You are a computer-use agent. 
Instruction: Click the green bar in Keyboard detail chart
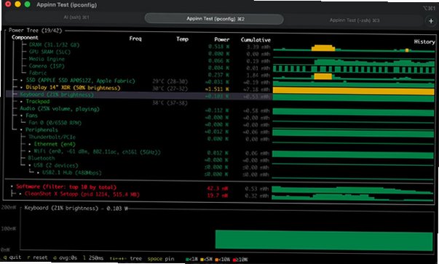click(324, 240)
